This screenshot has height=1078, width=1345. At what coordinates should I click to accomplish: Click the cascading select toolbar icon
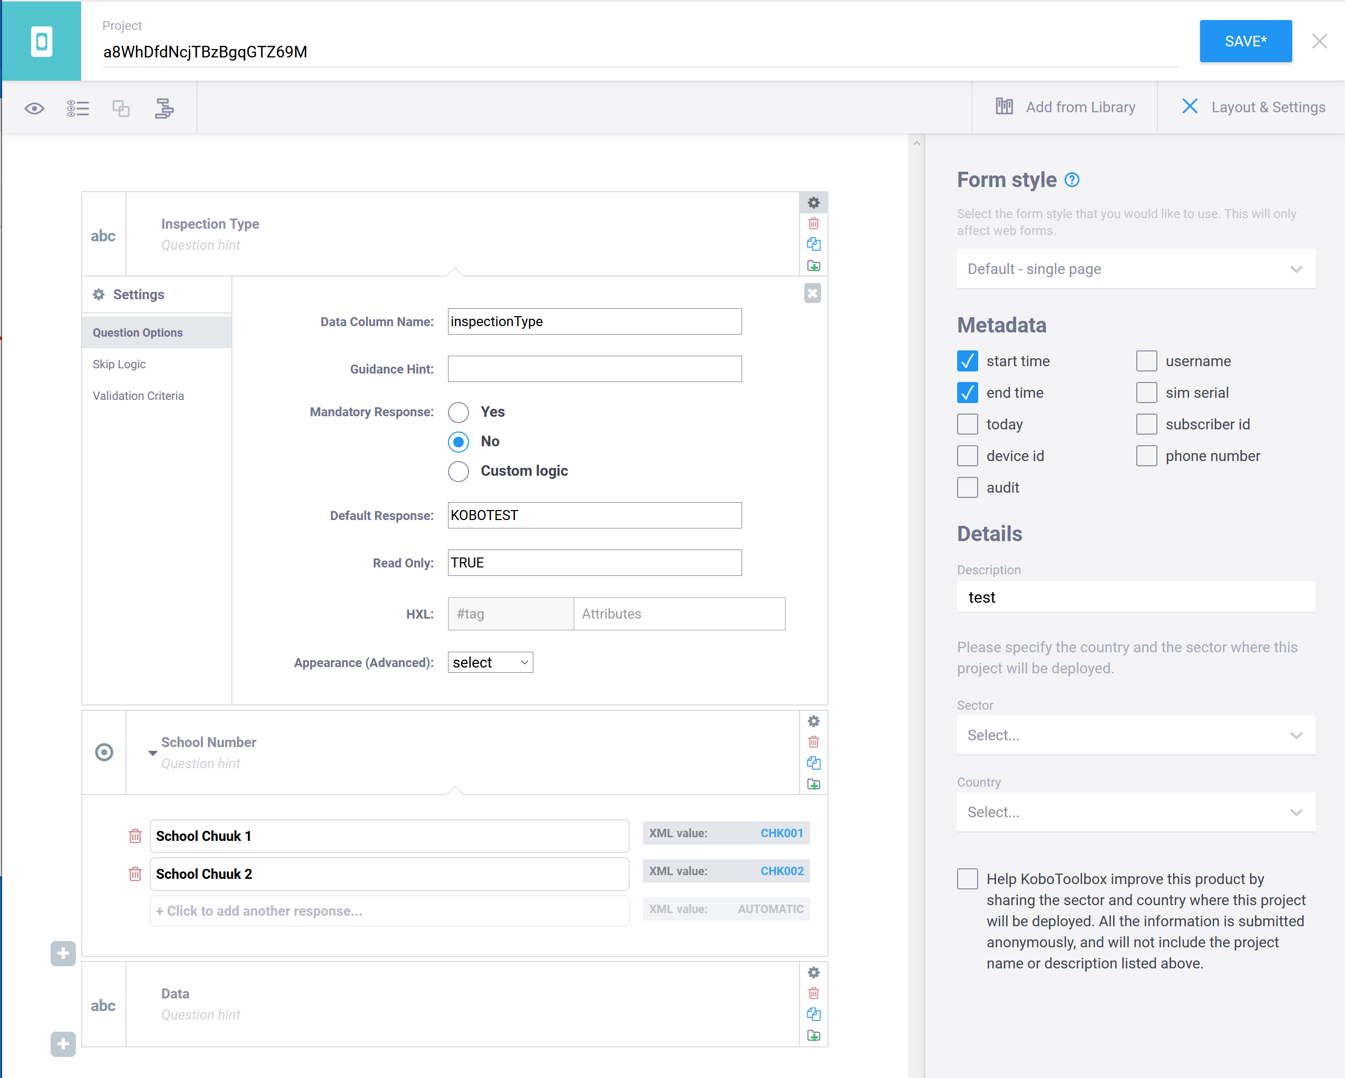tap(164, 109)
